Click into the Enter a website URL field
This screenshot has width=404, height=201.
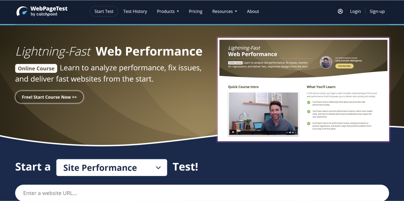point(202,193)
